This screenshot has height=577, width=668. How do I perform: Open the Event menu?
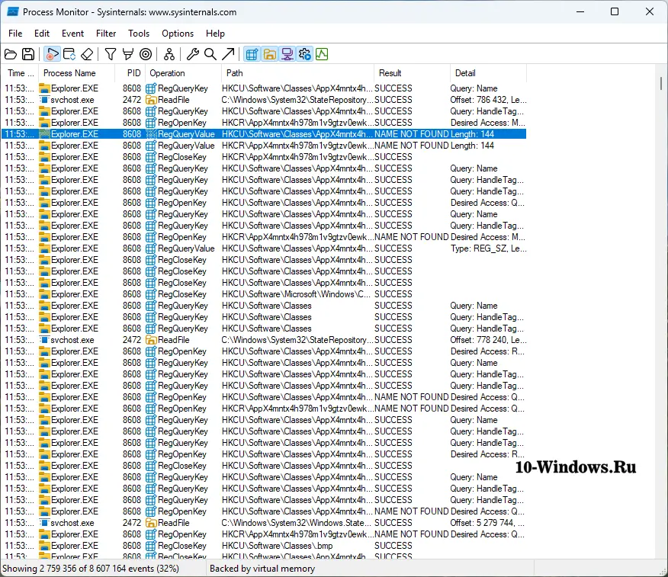pyautogui.click(x=73, y=34)
